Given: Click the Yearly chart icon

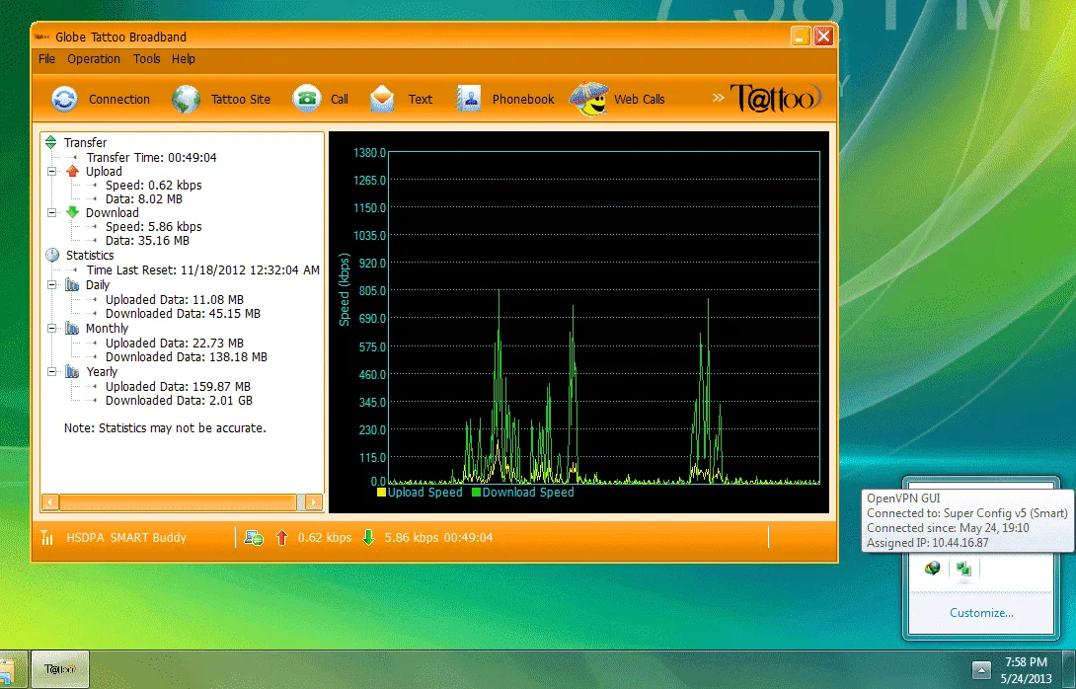Looking at the screenshot, I should (x=72, y=372).
